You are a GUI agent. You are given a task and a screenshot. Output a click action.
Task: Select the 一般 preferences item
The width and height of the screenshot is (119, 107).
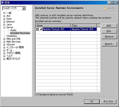pos(9,13)
